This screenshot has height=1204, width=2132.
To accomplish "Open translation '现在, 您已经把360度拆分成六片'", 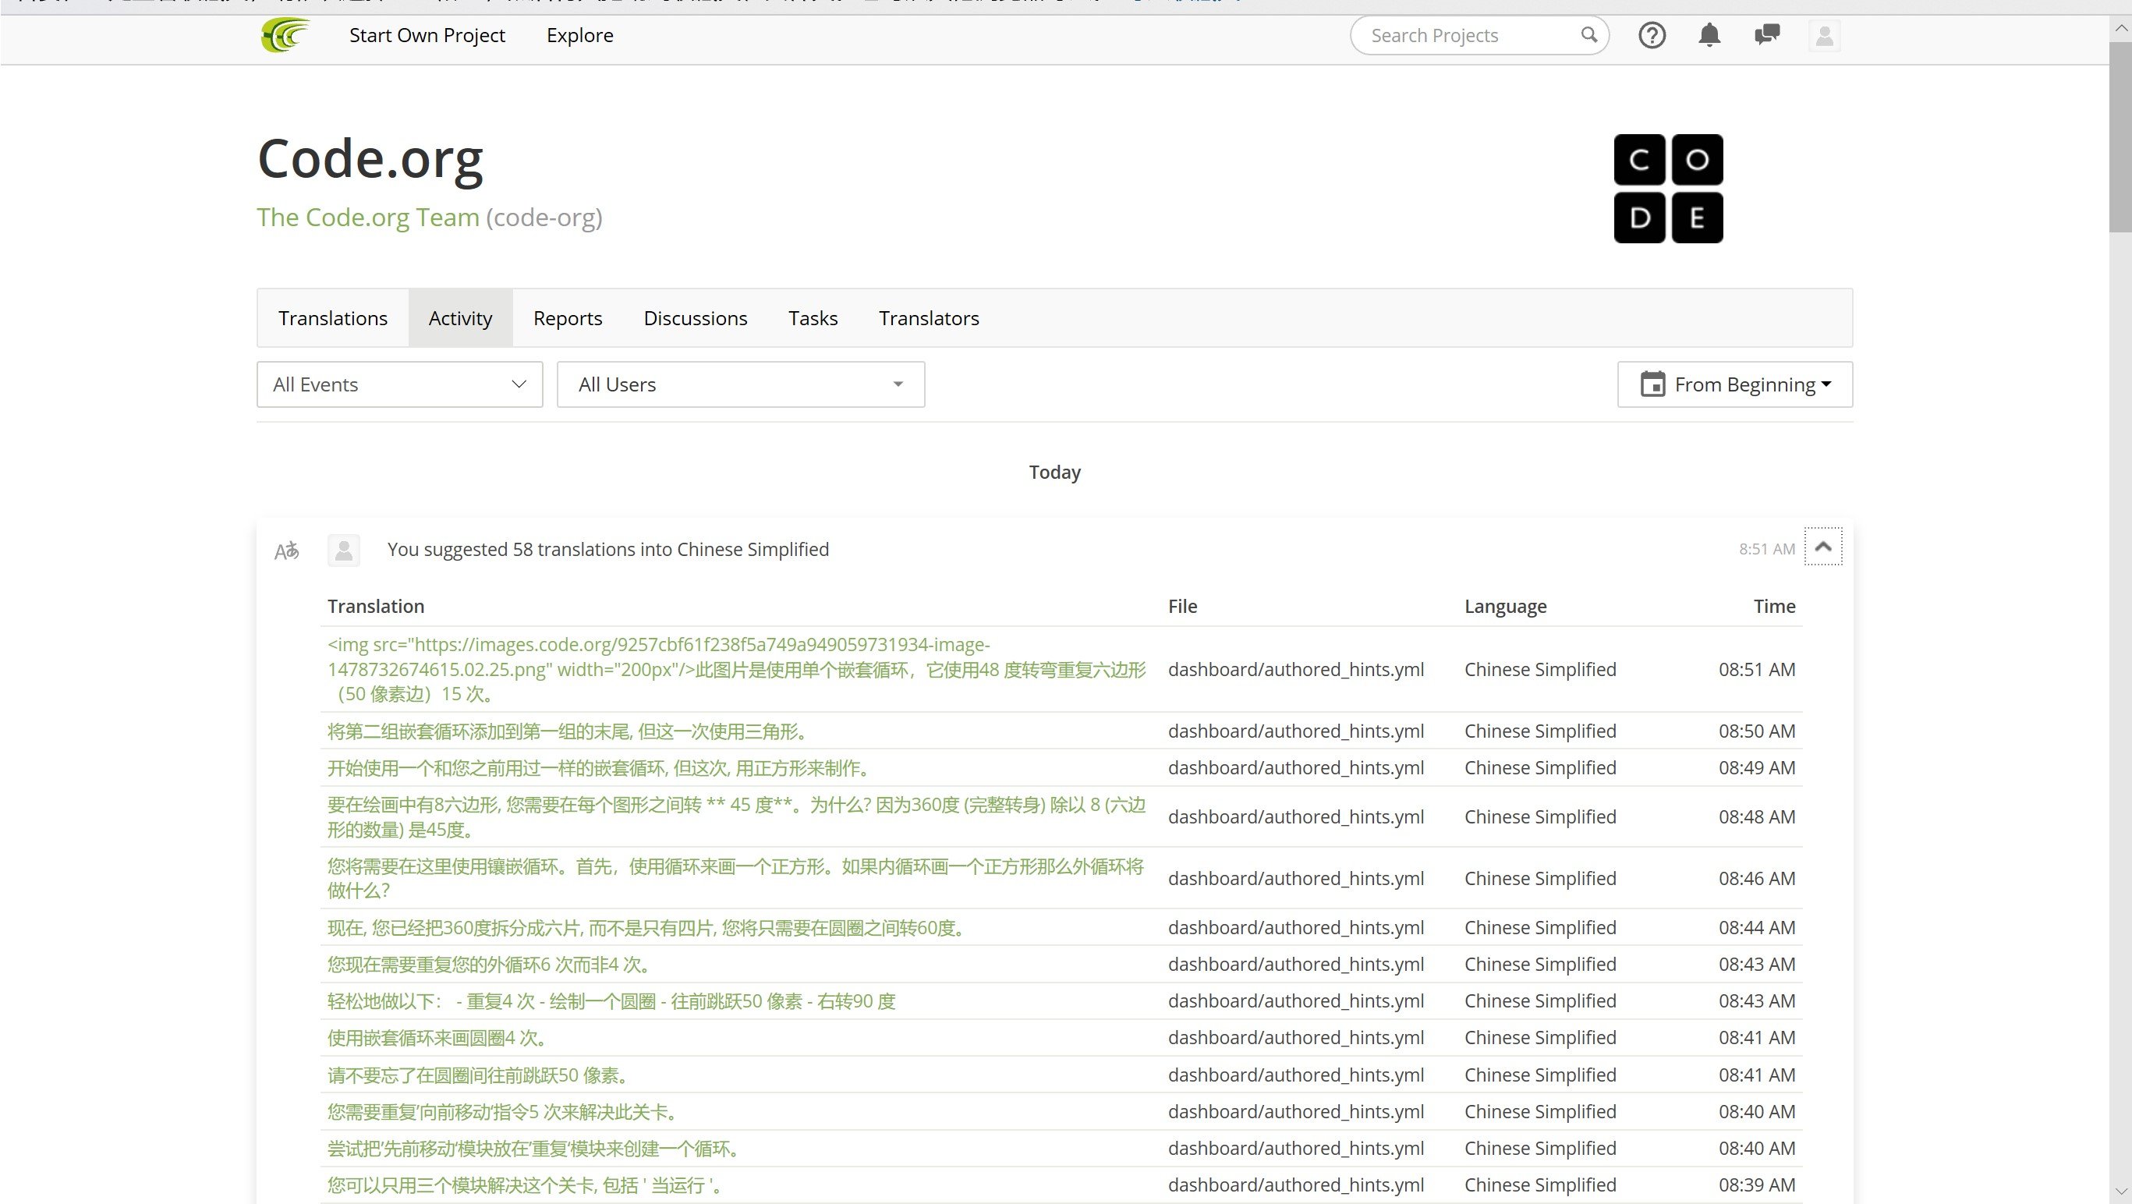I will [649, 928].
